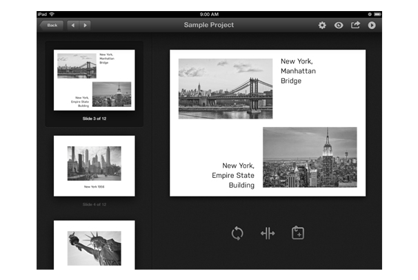
Task: Select the Slide 3 thumbnail
Action: (x=94, y=79)
